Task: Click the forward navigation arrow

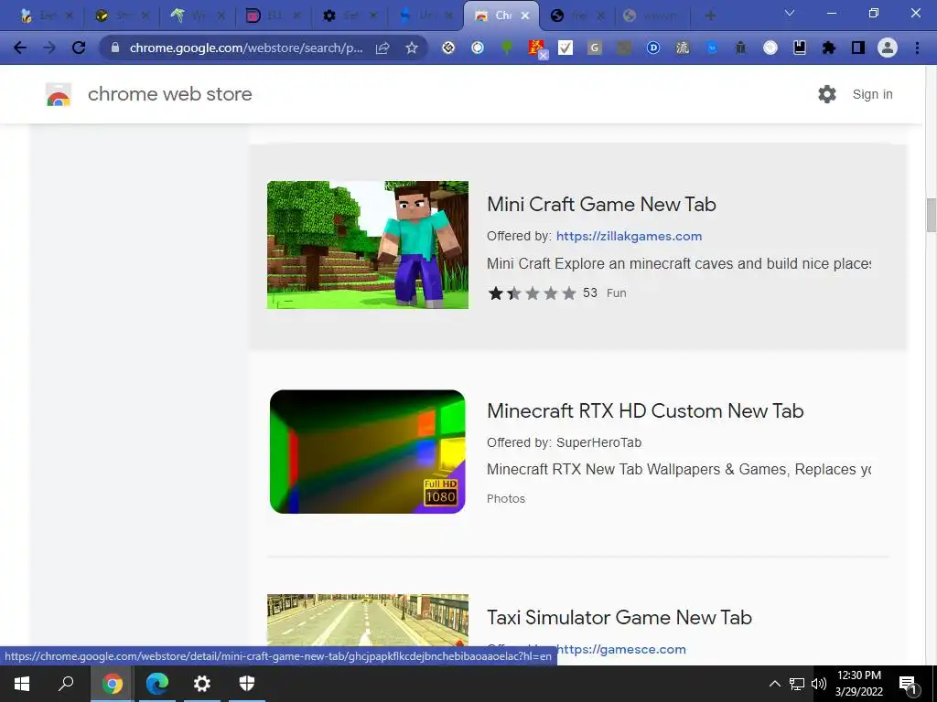Action: coord(49,48)
